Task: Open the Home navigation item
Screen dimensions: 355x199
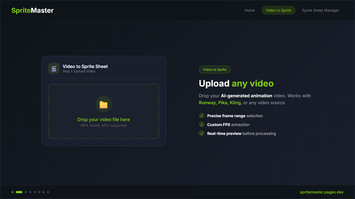Action: [250, 10]
